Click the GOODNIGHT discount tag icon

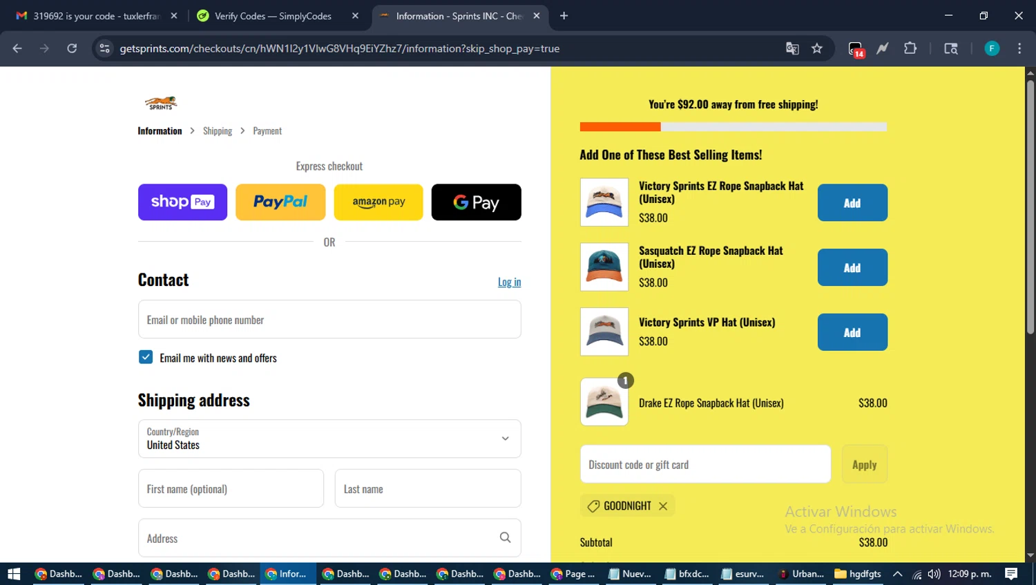coord(593,506)
